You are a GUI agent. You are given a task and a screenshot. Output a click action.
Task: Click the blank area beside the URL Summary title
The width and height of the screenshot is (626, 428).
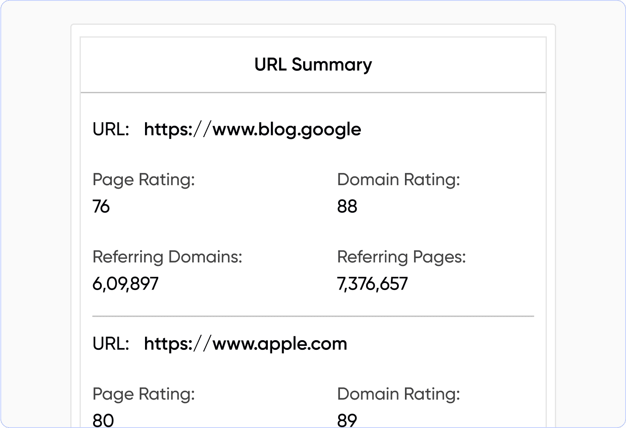(x=459, y=65)
